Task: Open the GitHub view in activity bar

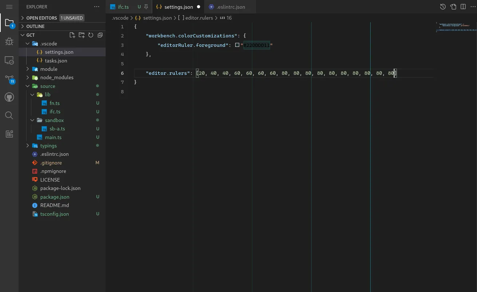Action: (x=9, y=97)
